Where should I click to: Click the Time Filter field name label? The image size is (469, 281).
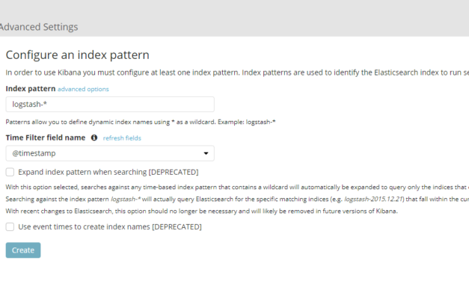point(46,138)
